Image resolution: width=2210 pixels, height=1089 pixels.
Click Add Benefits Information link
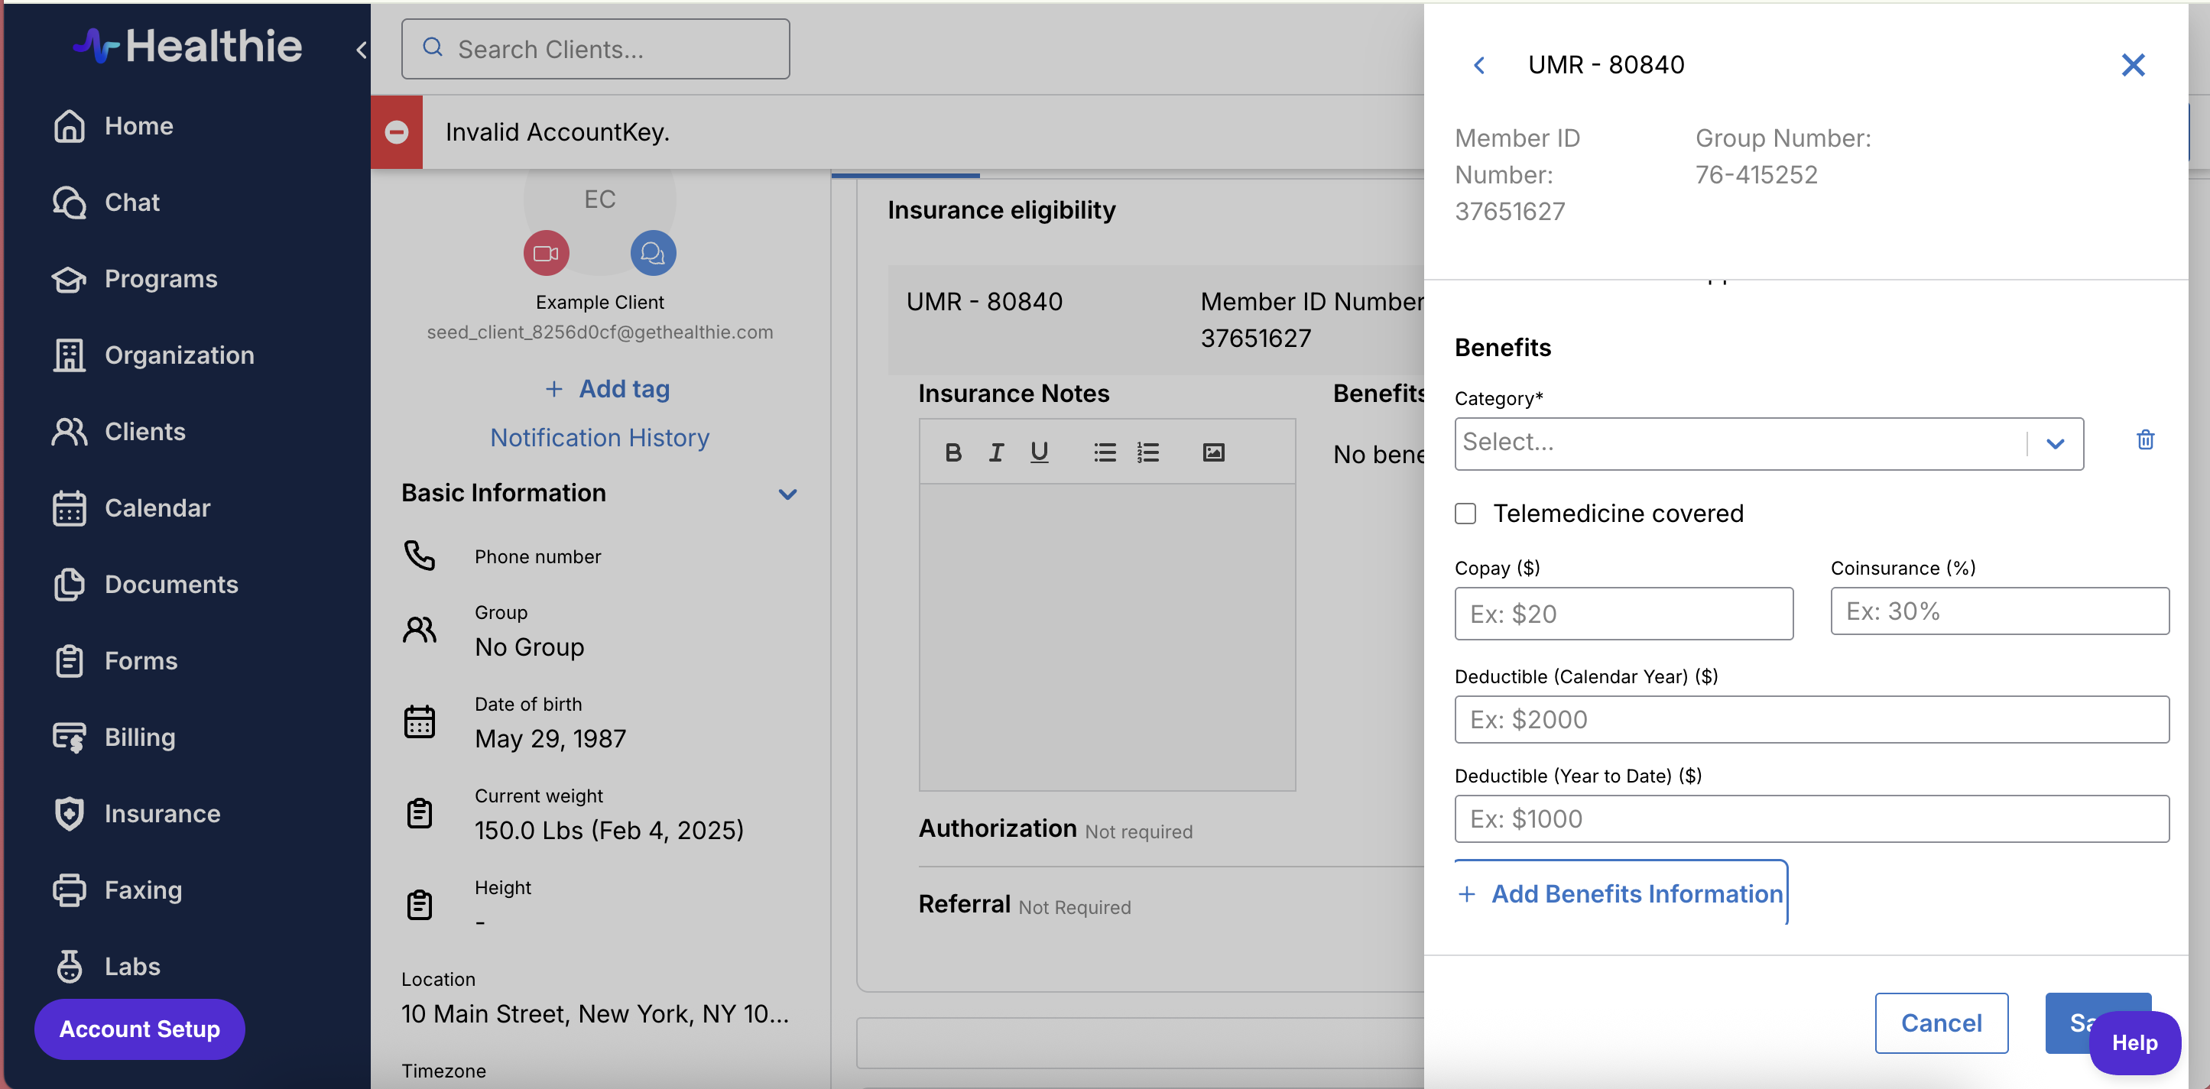click(x=1621, y=893)
